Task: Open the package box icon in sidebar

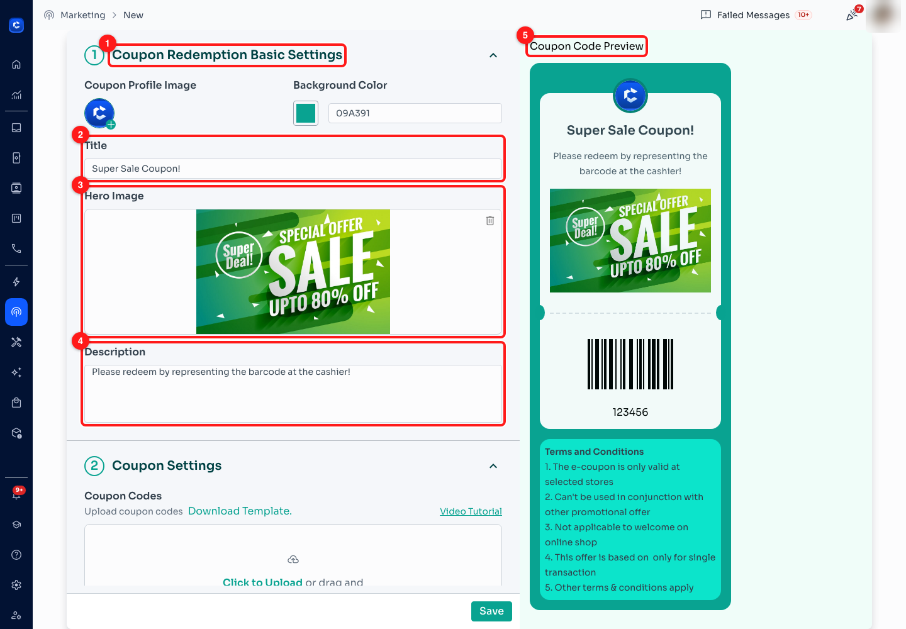Action: coord(16,433)
